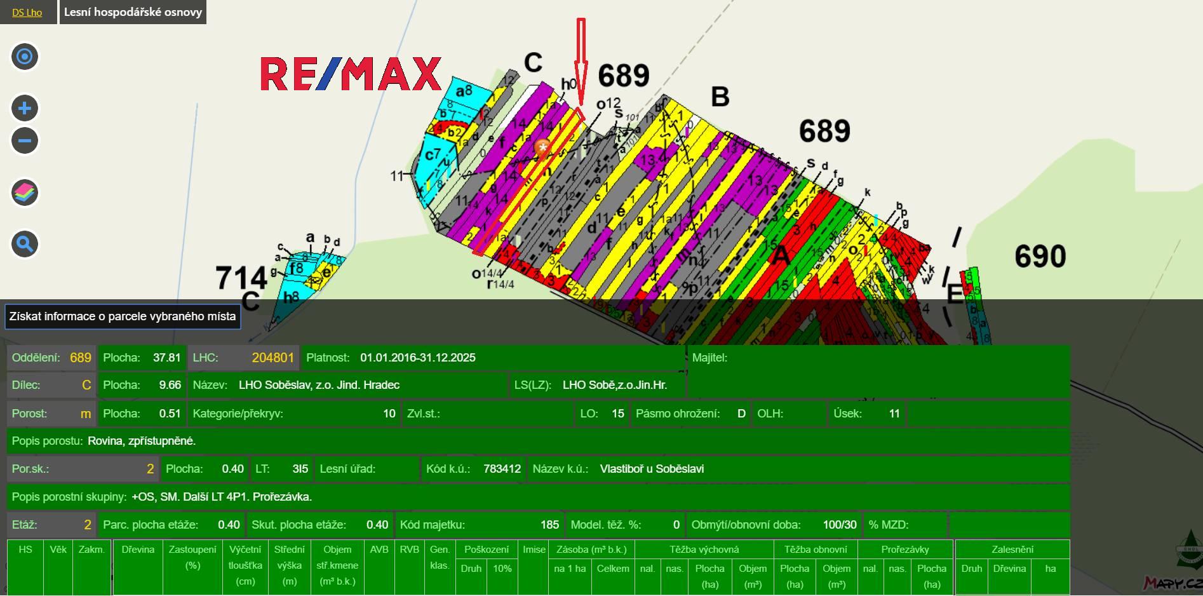1203x596 pixels.
Task: Click the 714 section label on map
Action: click(x=241, y=278)
